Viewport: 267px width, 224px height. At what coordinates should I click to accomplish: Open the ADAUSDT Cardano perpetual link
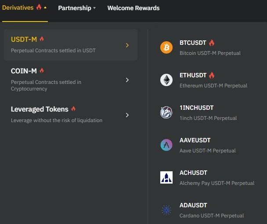207,210
